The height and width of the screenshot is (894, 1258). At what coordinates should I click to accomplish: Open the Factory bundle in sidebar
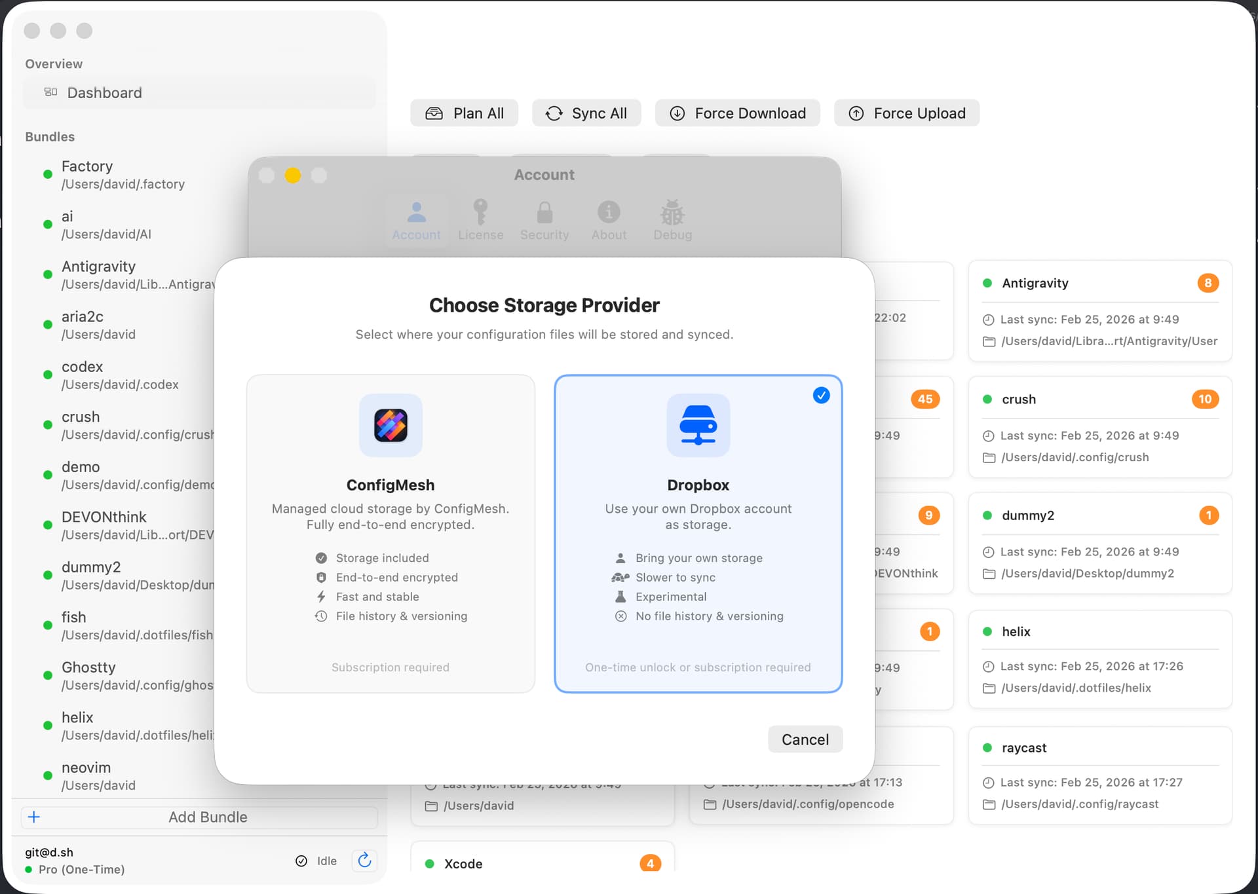coord(123,174)
